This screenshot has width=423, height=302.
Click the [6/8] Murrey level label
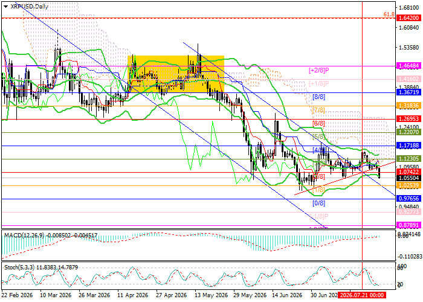(x=318, y=123)
